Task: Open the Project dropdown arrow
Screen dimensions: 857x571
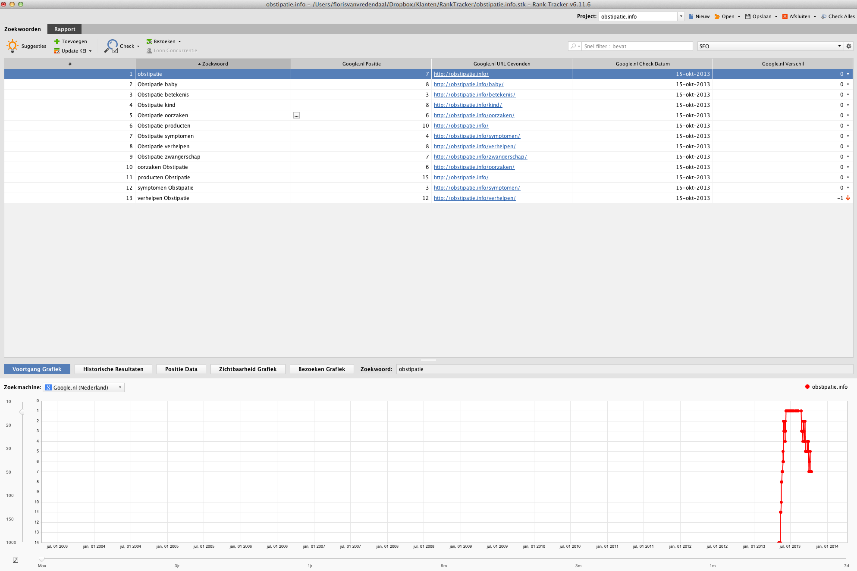Action: (x=681, y=16)
